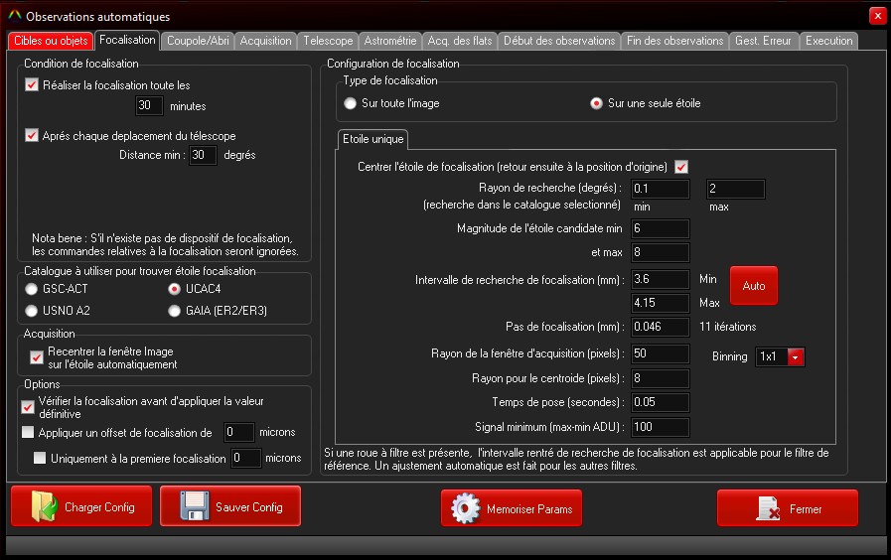Open the Acquisition tab

(x=265, y=41)
